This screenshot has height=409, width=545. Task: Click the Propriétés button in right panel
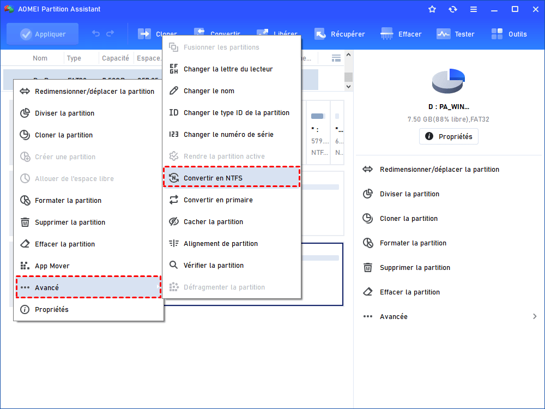point(449,136)
